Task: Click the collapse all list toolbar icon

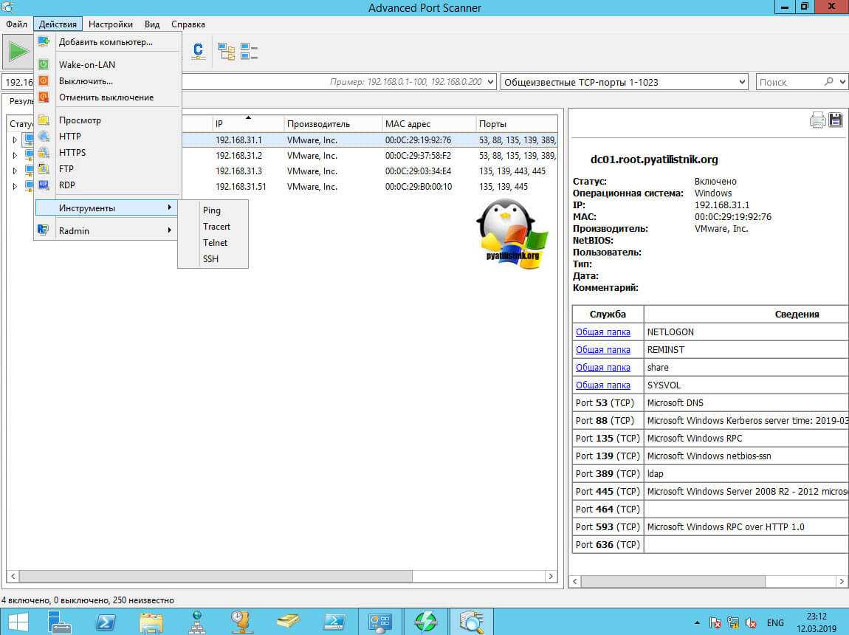Action: (x=250, y=51)
